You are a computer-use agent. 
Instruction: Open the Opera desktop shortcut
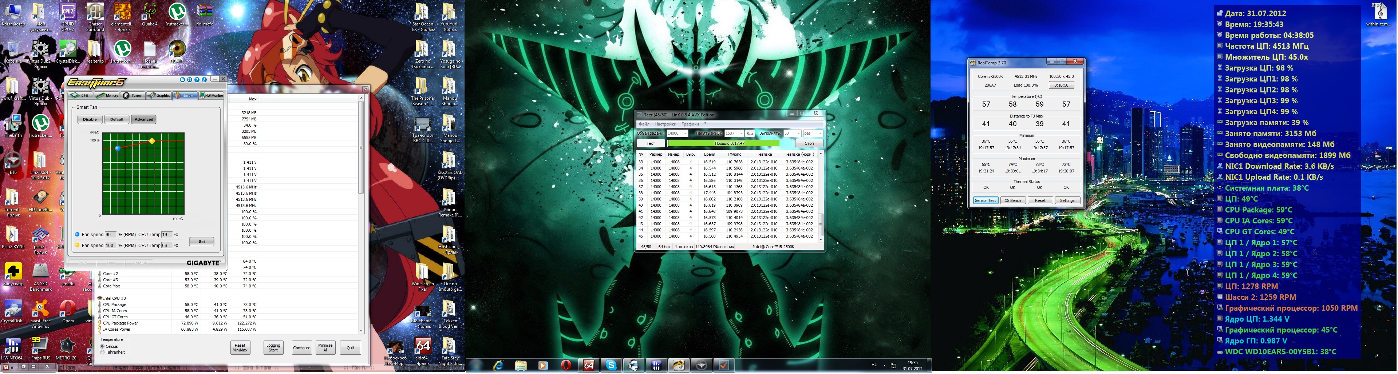(68, 311)
